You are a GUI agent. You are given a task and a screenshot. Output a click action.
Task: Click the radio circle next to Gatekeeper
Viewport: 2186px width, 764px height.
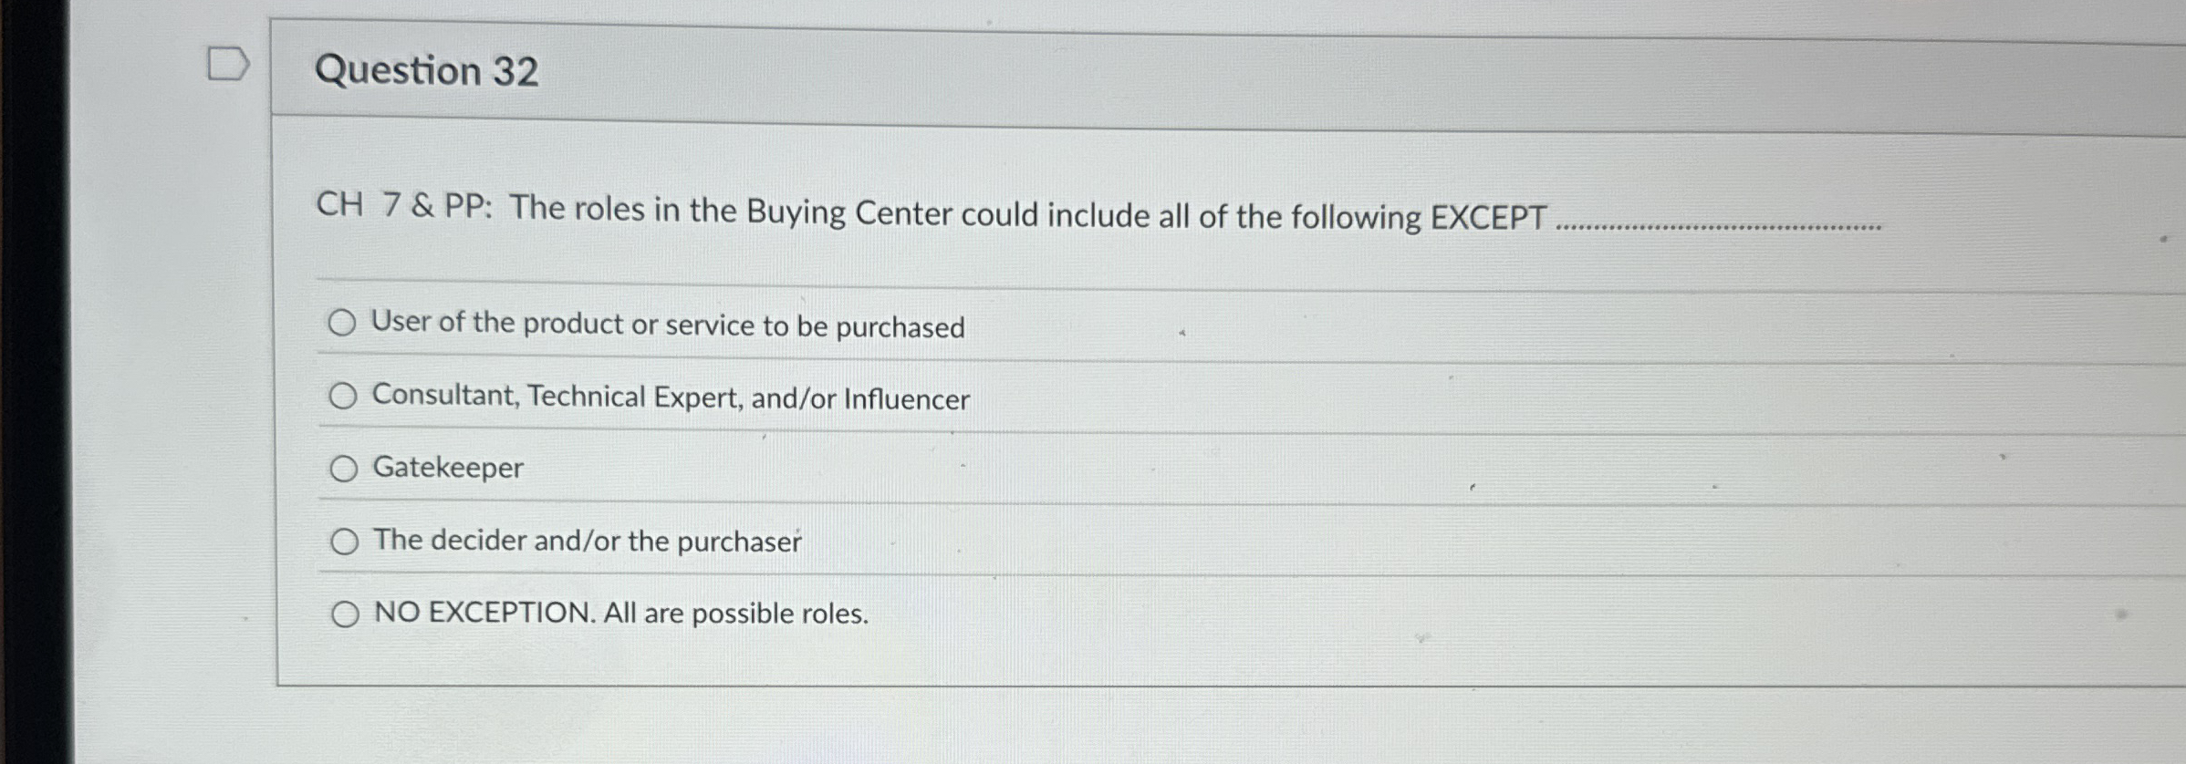345,468
